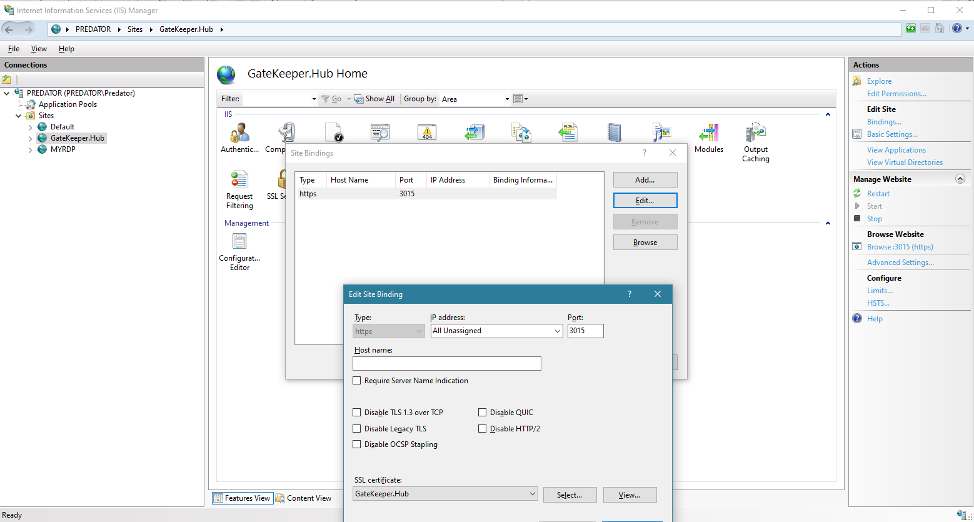Open the Modules feature icon
Screen dimensions: 974x522
click(708, 134)
